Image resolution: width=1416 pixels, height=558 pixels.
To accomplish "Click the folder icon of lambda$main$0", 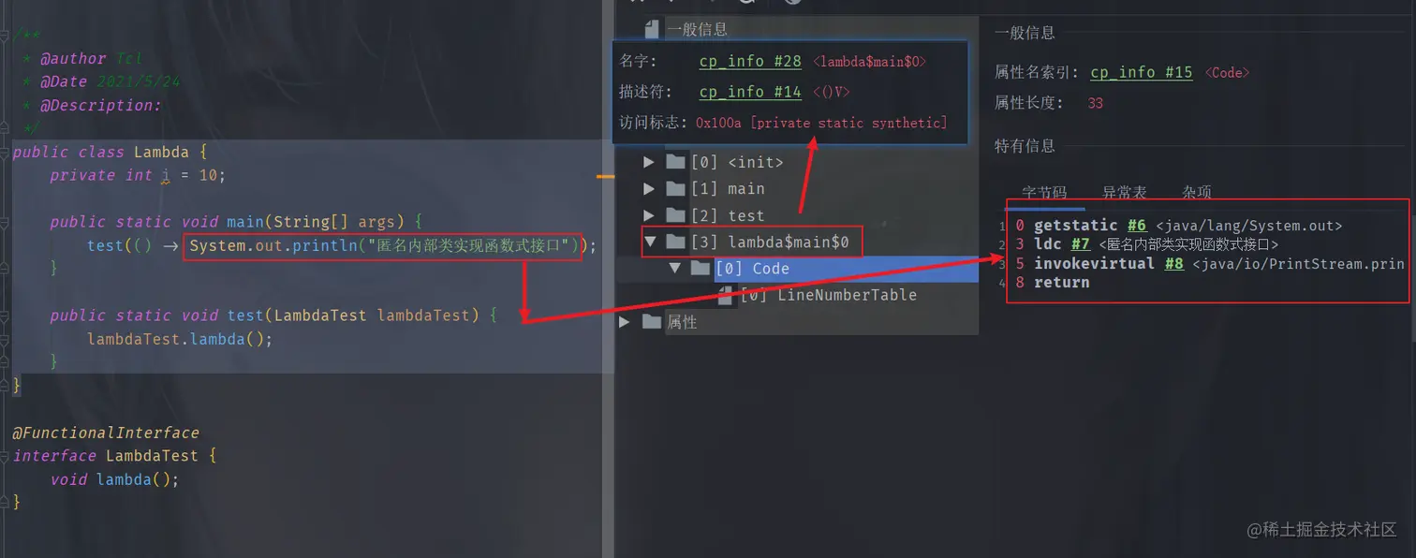I will 675,242.
